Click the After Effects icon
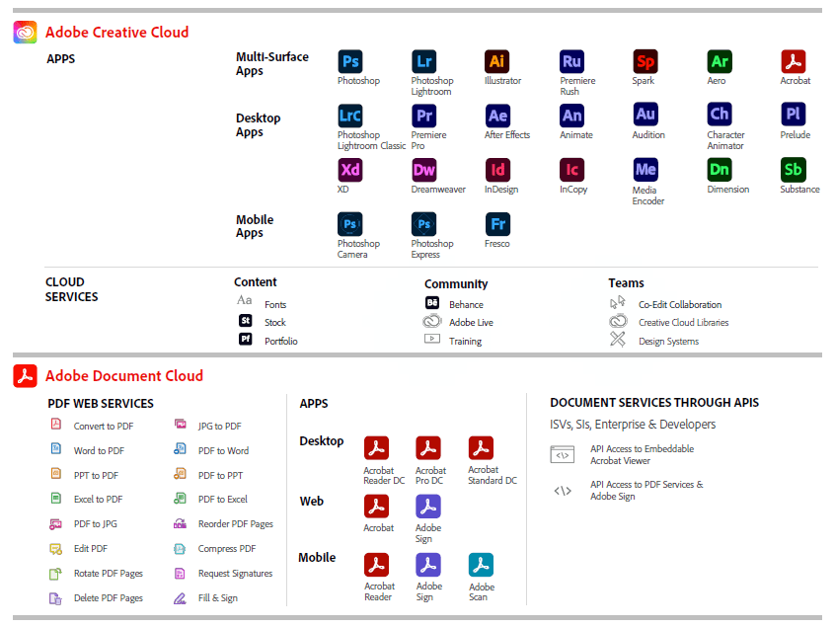835x627 pixels. [x=497, y=116]
